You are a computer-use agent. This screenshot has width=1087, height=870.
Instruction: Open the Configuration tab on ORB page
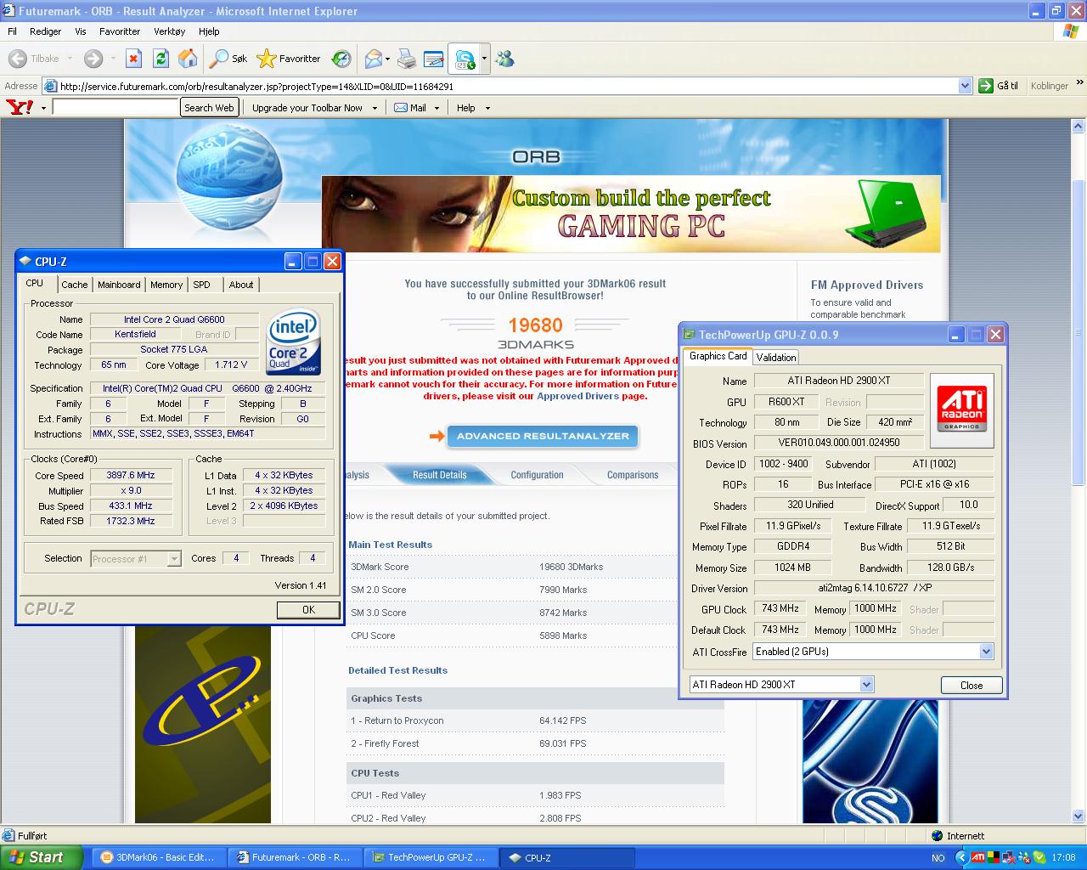(537, 475)
